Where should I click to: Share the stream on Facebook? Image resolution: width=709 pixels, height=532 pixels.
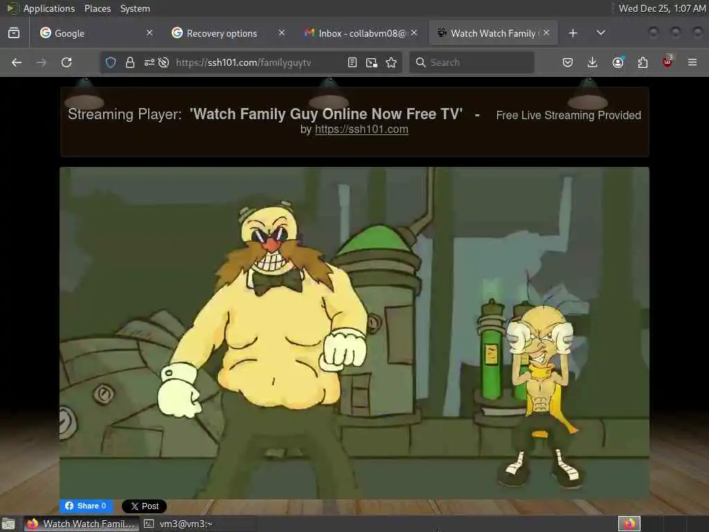(x=86, y=506)
